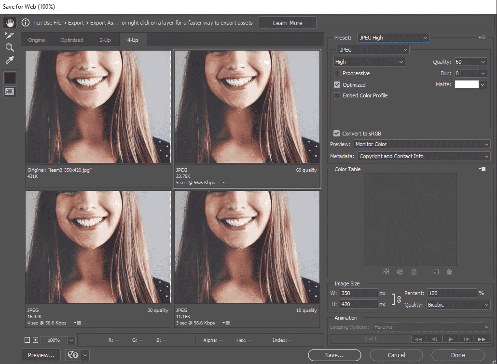Click the Learn More button
The height and width of the screenshot is (364, 497).
click(288, 23)
